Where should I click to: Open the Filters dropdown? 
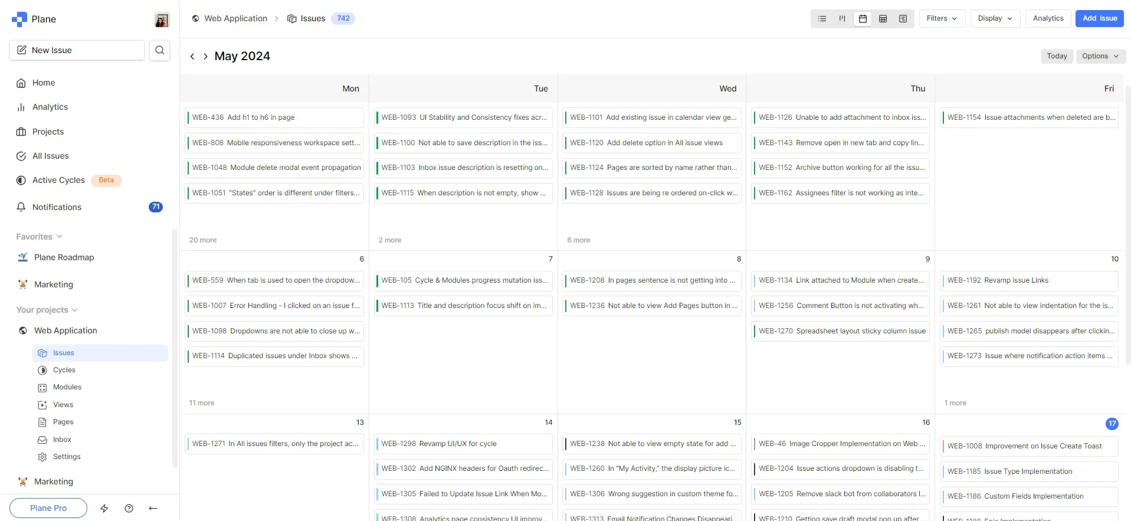pyautogui.click(x=942, y=19)
